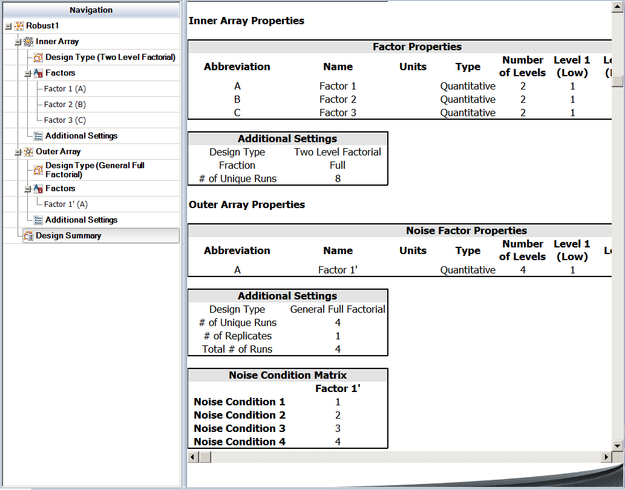Click the Factor 1 name cell
This screenshot has width=625, height=490.
point(338,86)
